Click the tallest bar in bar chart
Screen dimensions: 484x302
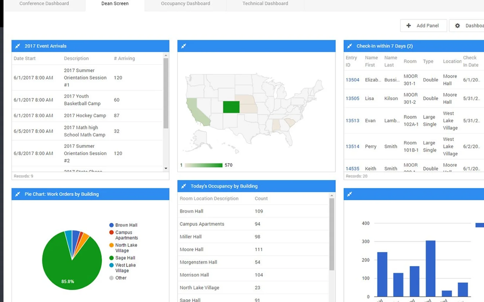pos(430,268)
